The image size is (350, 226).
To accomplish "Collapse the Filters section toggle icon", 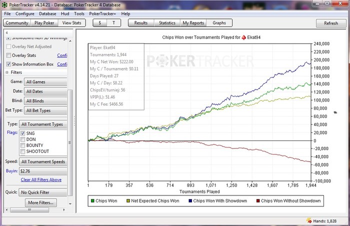I will point(7,72).
